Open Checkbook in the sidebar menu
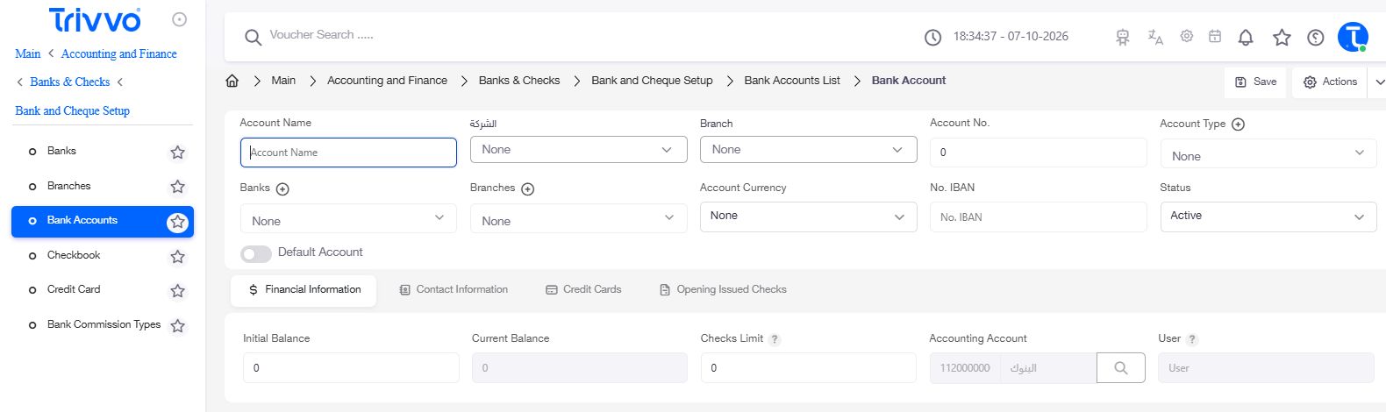The height and width of the screenshot is (412, 1386). tap(74, 255)
